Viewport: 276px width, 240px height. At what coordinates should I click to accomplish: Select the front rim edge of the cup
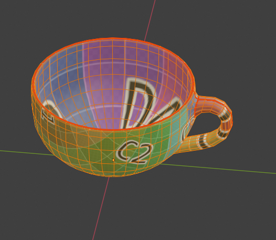tap(113, 129)
